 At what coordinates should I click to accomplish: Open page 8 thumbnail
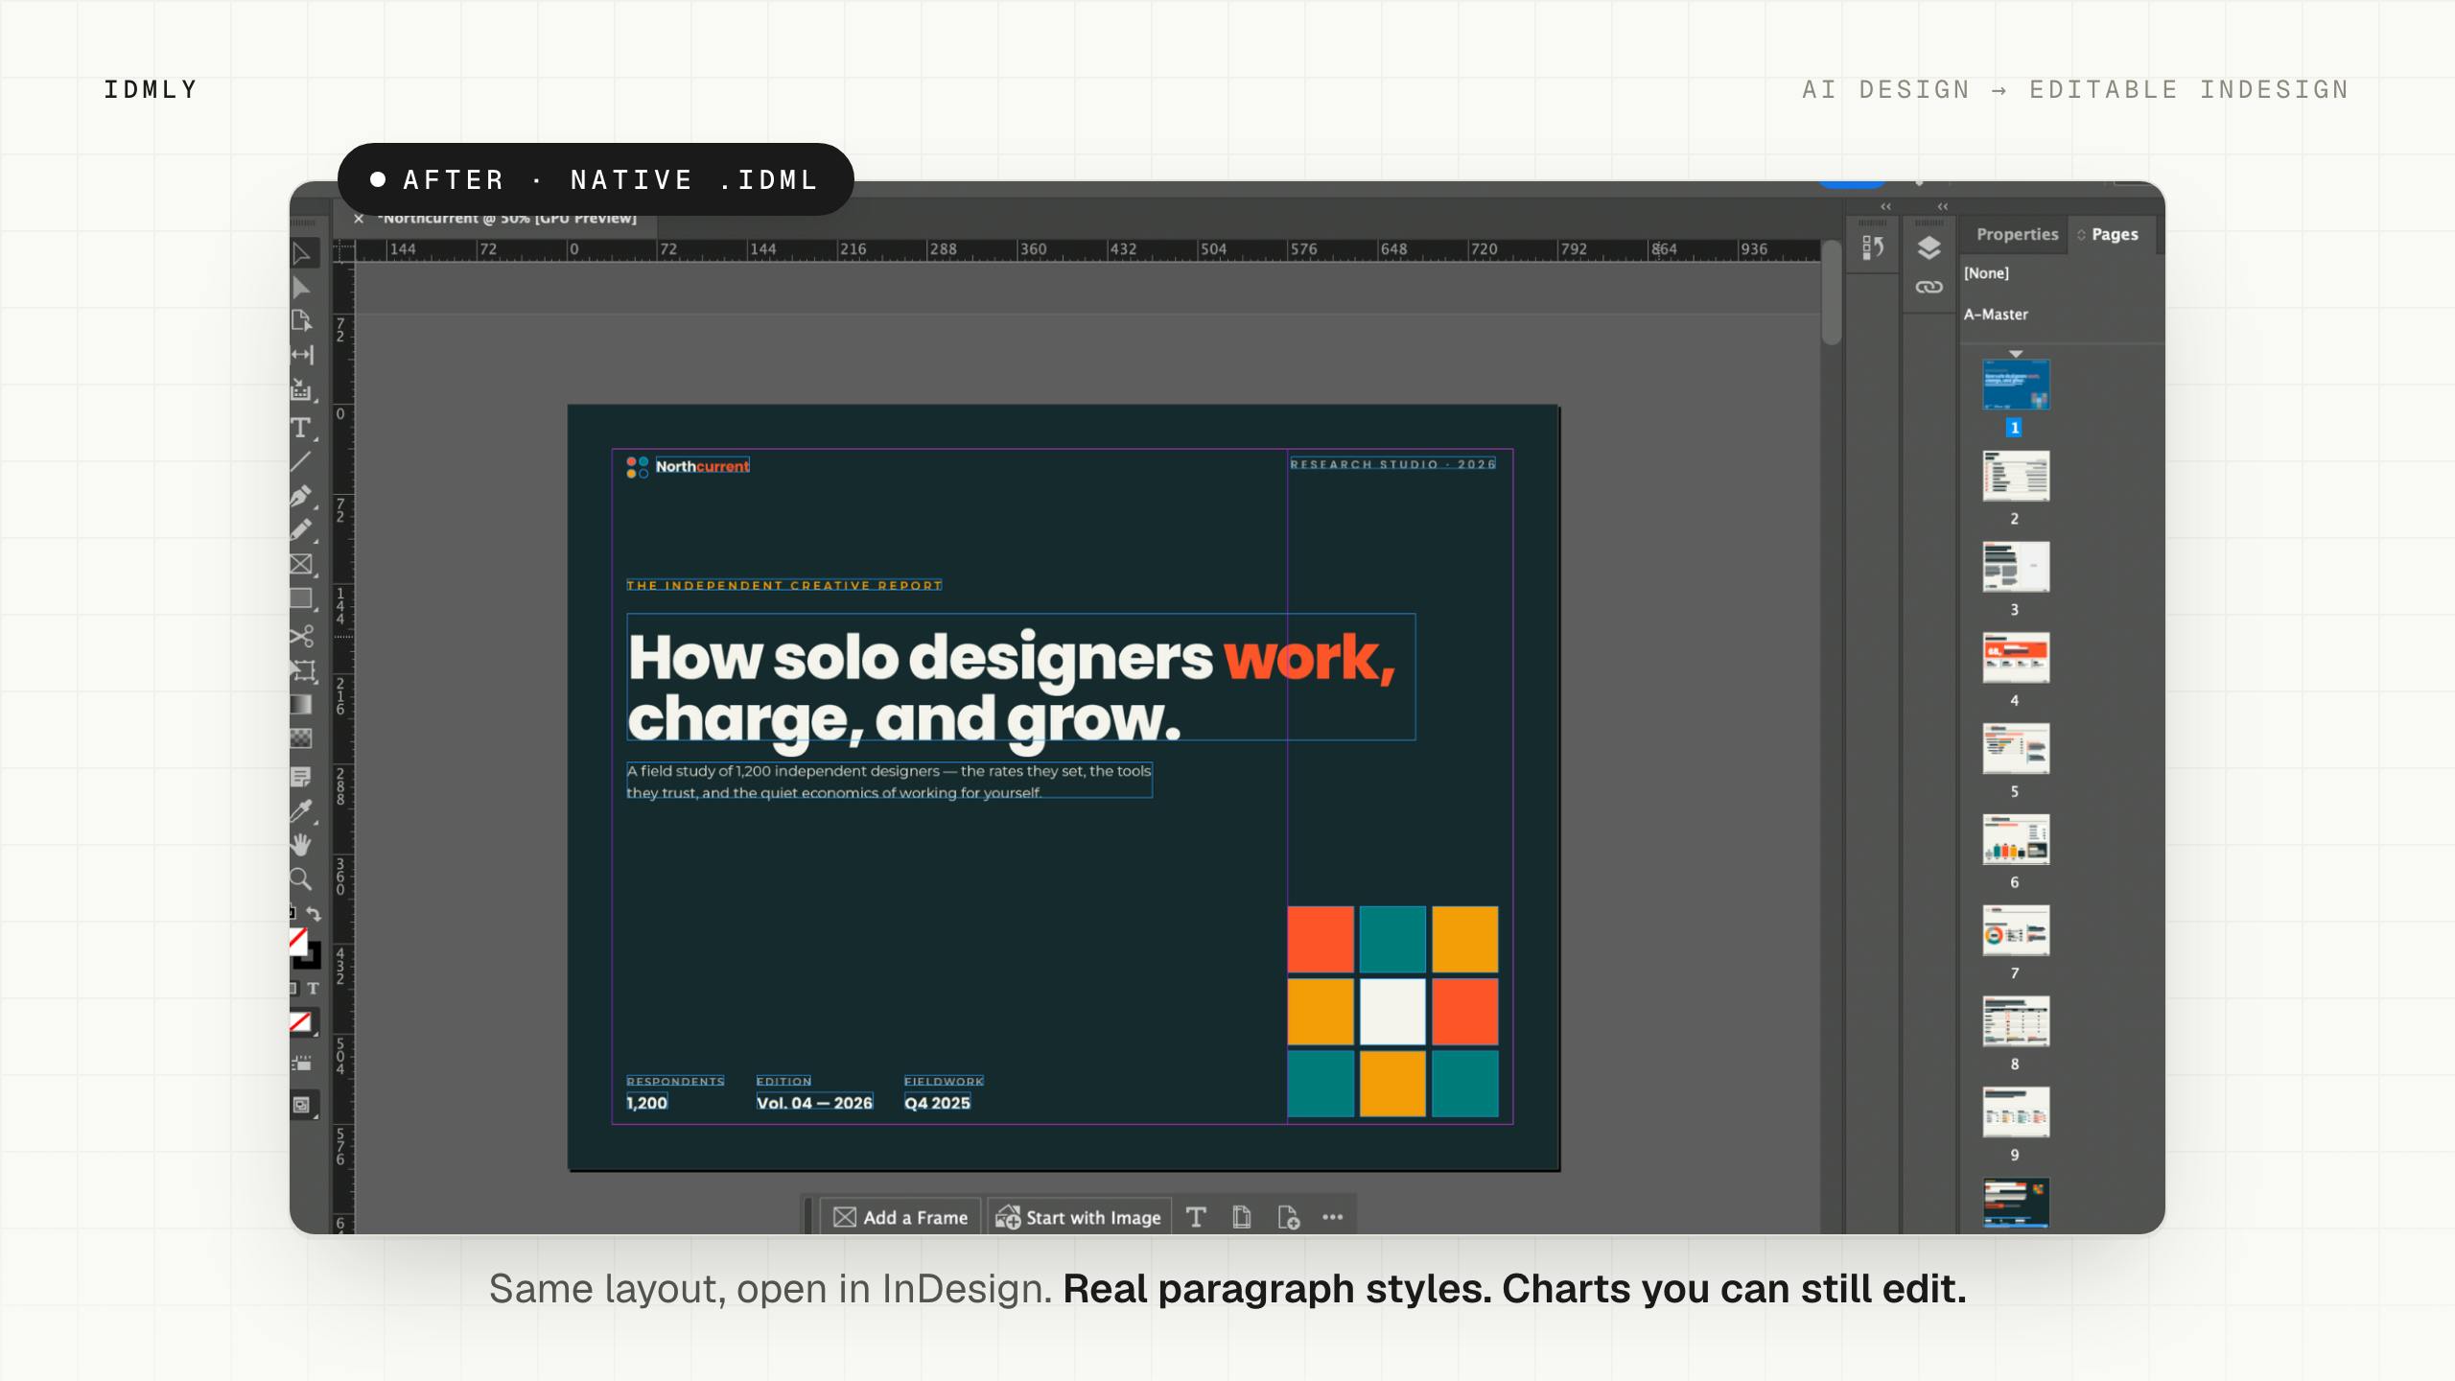(x=2016, y=1021)
